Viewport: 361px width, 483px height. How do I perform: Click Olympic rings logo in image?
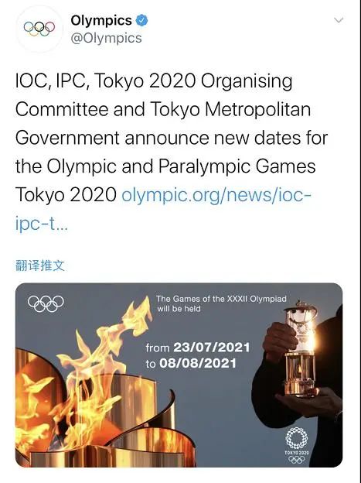point(46,303)
